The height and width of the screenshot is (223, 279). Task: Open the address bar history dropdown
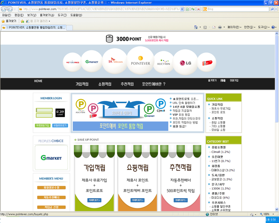point(182,9)
